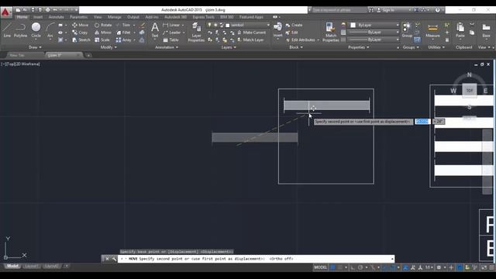
Task: Toggle polar tracking in status bar
Action: click(360, 267)
